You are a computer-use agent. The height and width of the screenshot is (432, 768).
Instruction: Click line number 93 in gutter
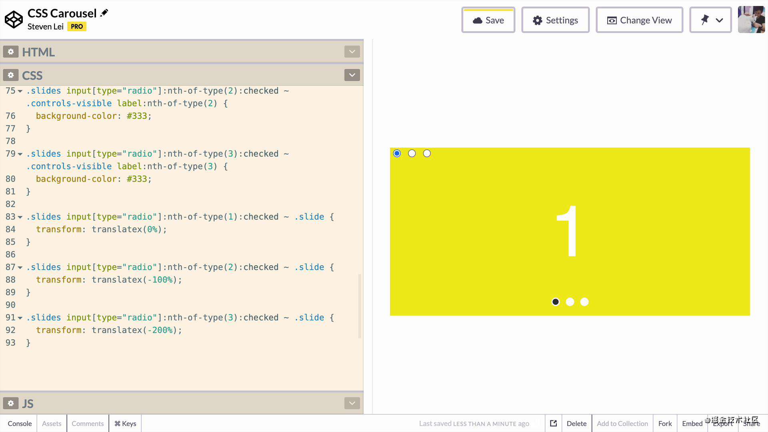[x=10, y=343]
